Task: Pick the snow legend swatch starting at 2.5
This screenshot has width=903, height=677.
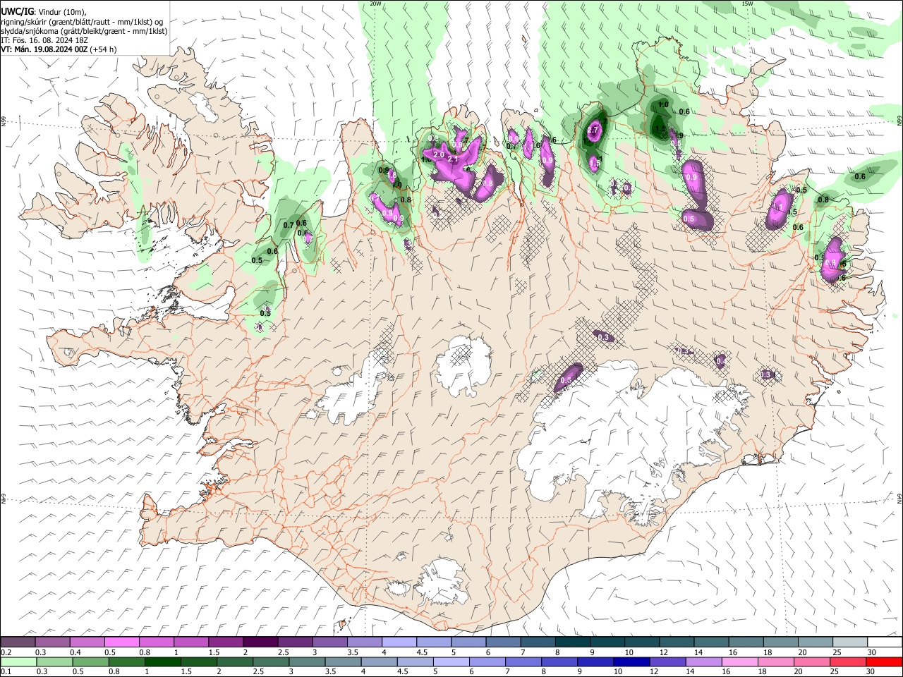Action: click(x=295, y=642)
